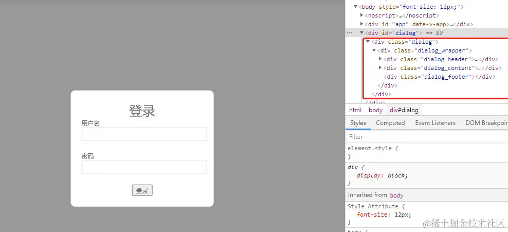Collapse the body element node
Screen dimensions: 508x232
pos(355,7)
